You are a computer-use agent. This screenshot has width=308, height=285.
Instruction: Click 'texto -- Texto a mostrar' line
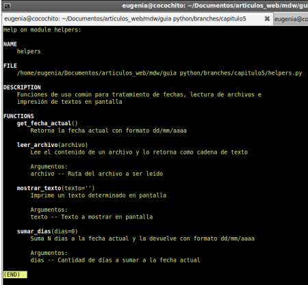[92, 217]
